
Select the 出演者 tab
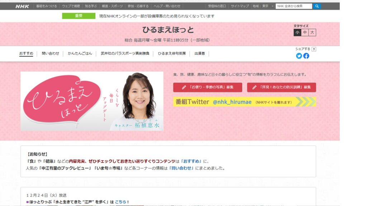click(x=200, y=54)
